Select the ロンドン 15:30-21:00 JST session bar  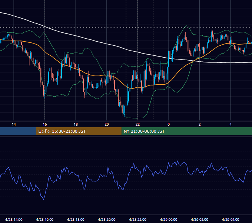(x=79, y=131)
